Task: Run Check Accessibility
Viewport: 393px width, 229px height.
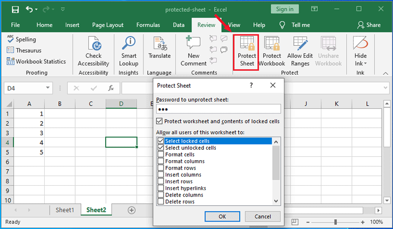Action: tap(93, 51)
